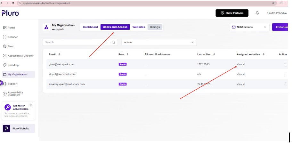Click the browser back arrow
Screen dimensions: 293x145
coord(2,3)
